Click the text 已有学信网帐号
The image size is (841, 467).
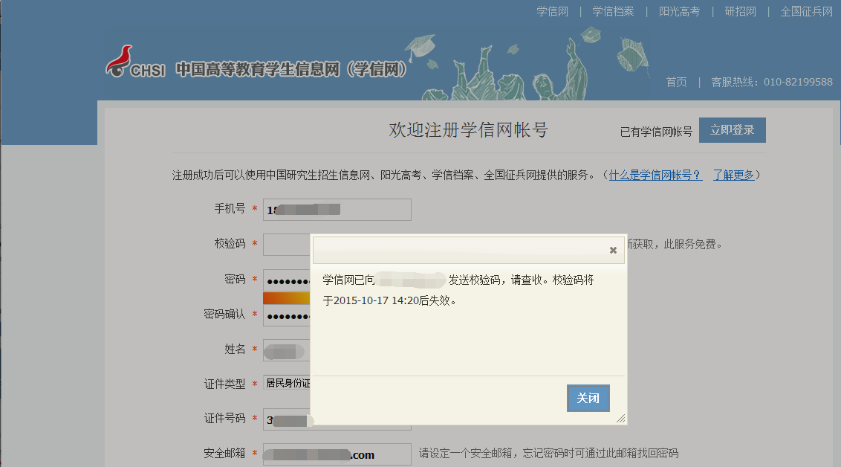pyautogui.click(x=656, y=132)
